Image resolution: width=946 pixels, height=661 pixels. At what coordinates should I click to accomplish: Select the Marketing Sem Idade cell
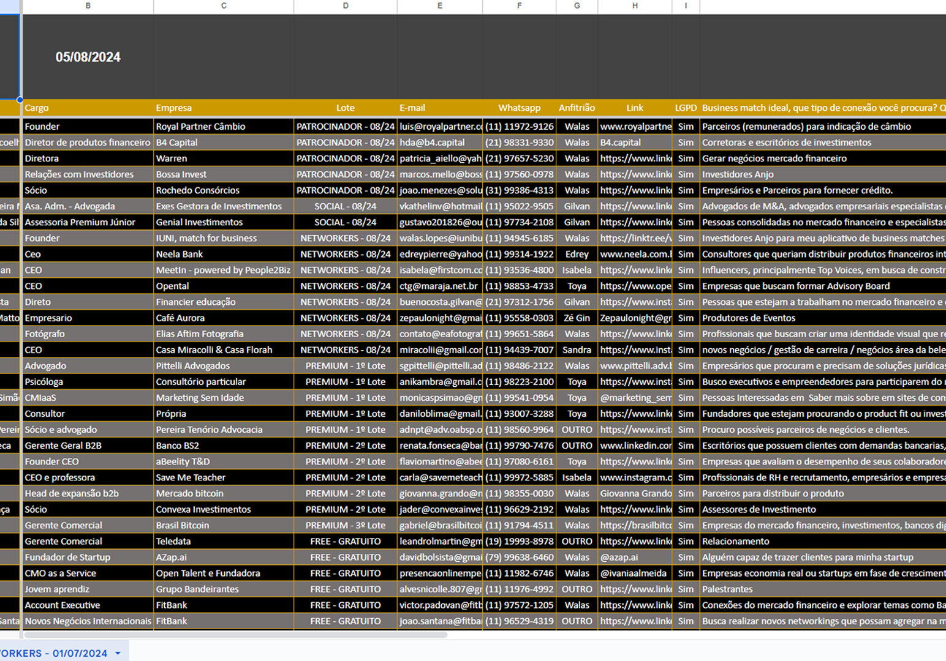[224, 397]
